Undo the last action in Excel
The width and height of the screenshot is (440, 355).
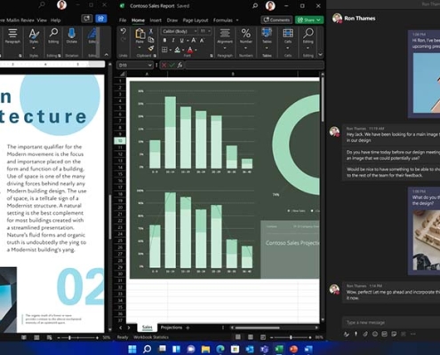pyautogui.click(x=124, y=31)
